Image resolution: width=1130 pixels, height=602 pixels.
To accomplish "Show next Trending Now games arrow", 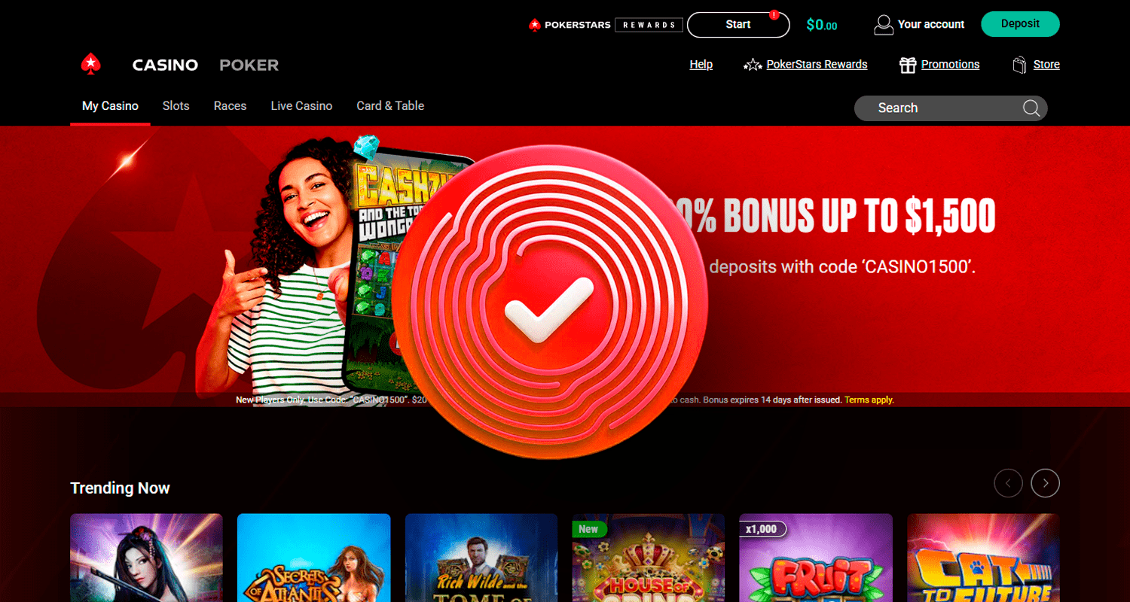I will point(1046,483).
